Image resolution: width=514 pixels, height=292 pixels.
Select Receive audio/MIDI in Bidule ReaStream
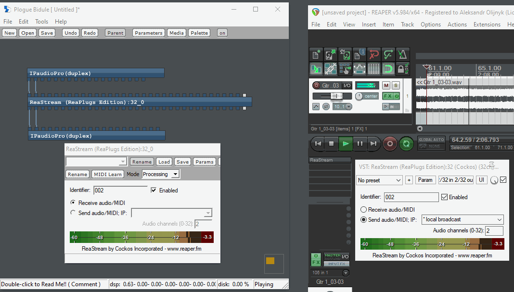(73, 202)
